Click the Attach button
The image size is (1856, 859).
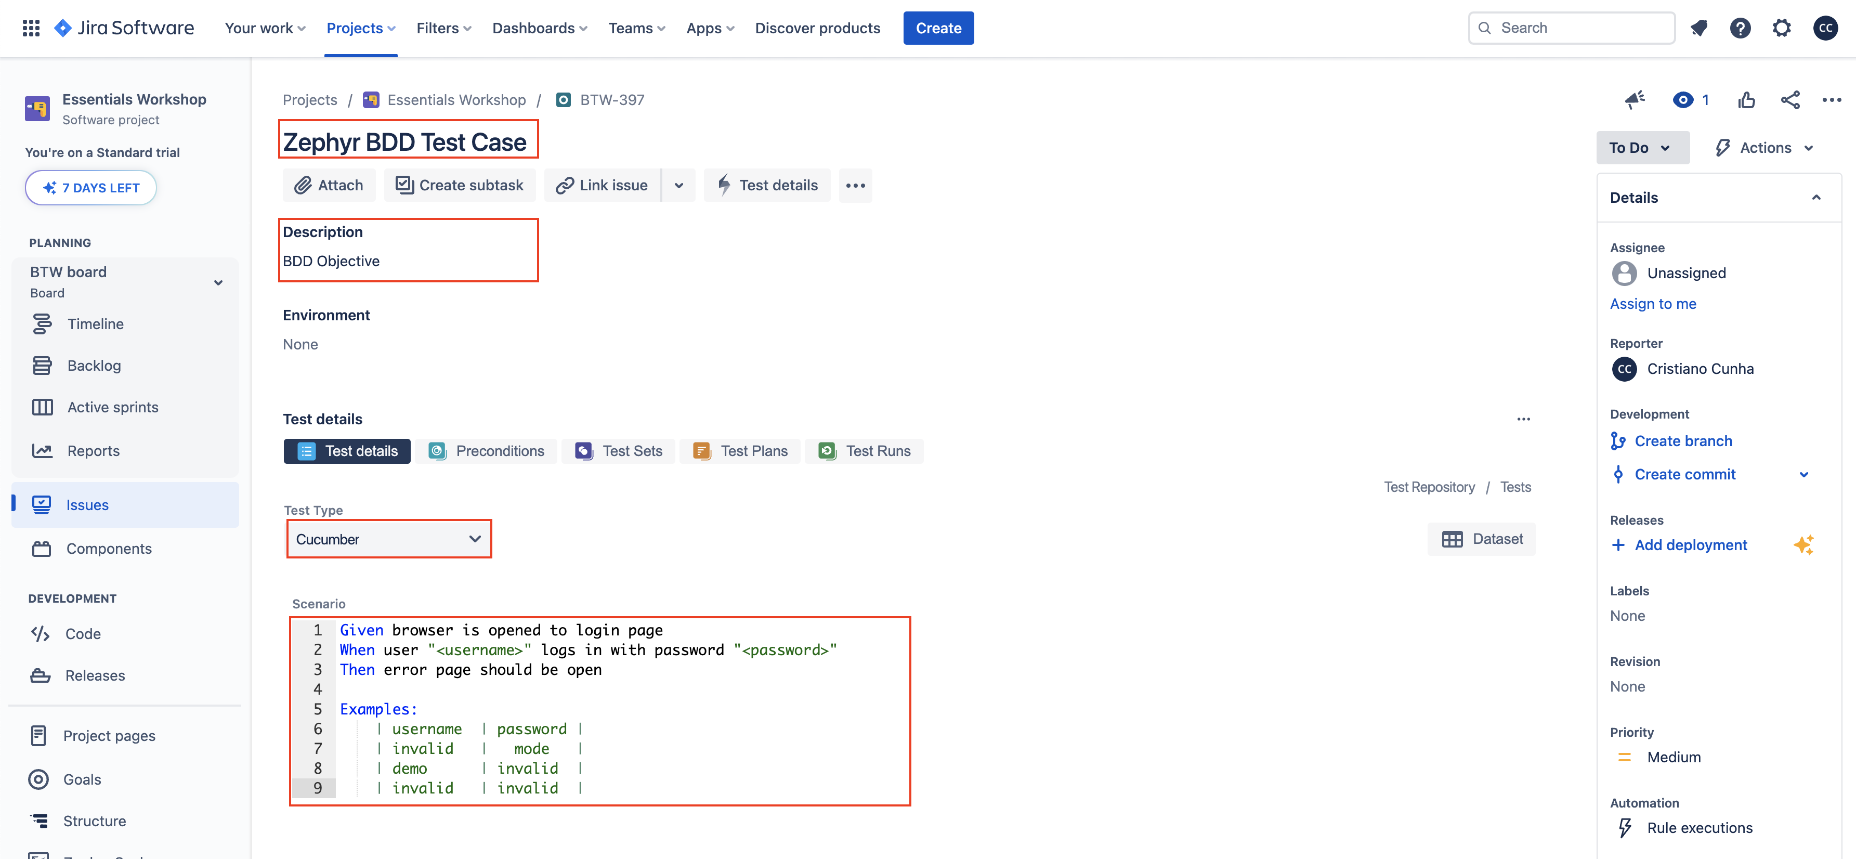point(329,186)
